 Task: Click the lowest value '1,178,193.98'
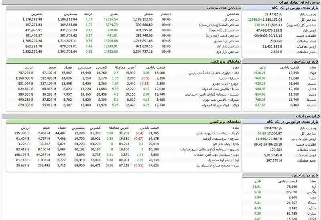[x=33, y=19]
